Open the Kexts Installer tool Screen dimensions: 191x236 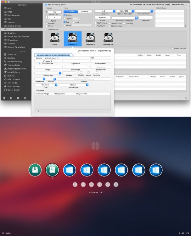click(14, 86)
